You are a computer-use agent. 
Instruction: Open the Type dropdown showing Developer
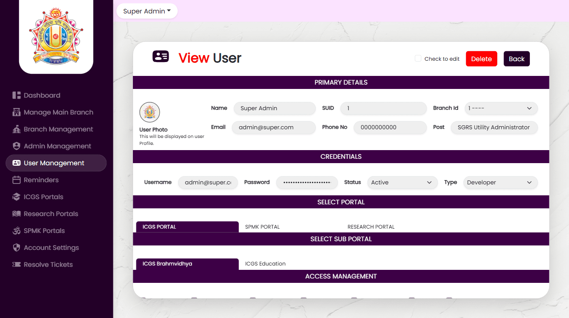coord(500,183)
